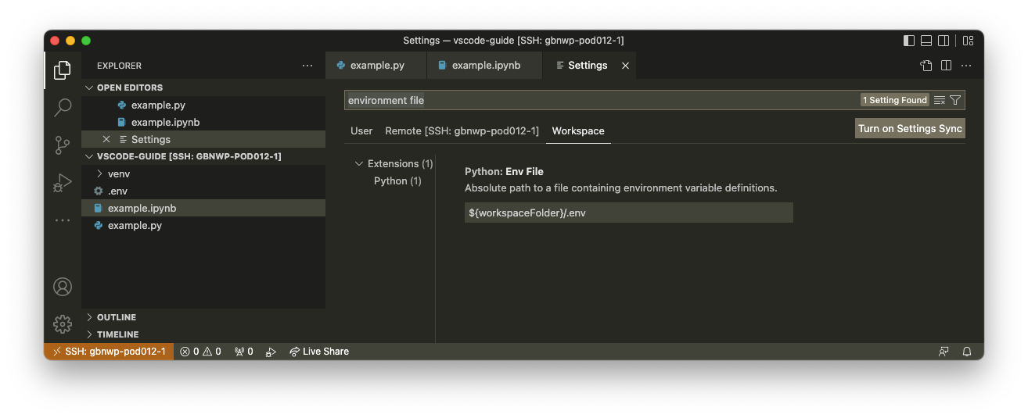1028x418 pixels.
Task: Open example.py from Open Editors list
Action: [x=203, y=105]
